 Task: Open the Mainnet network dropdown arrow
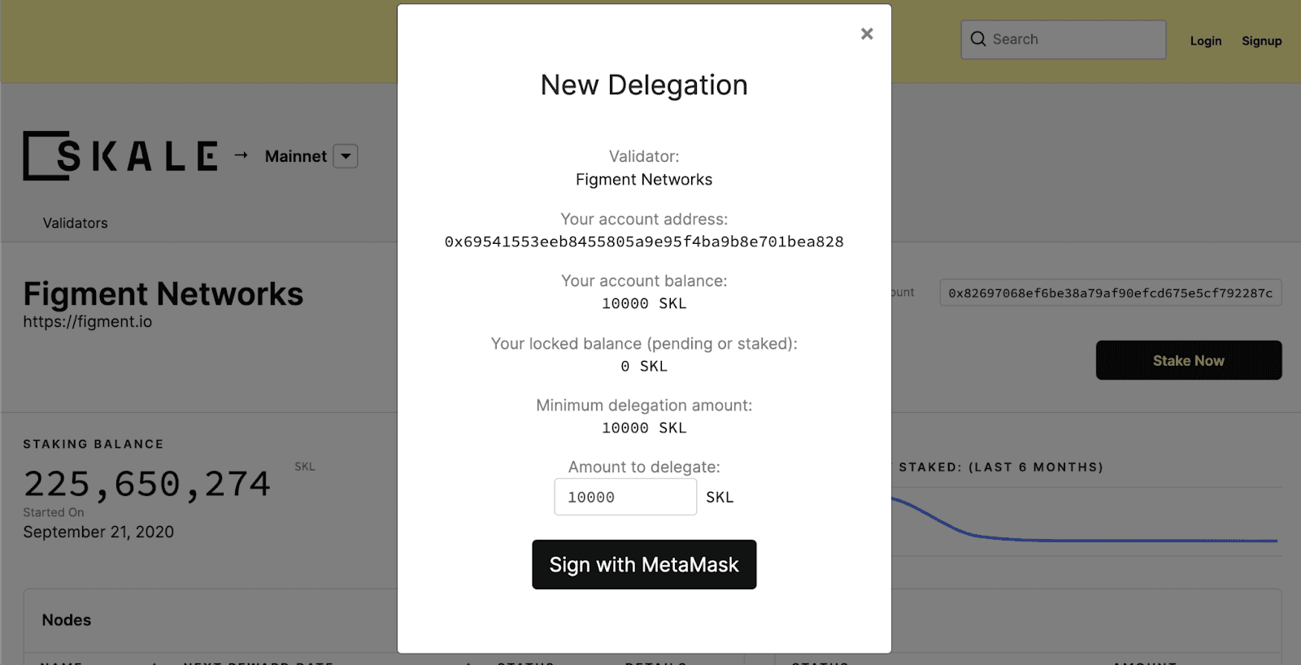point(346,156)
